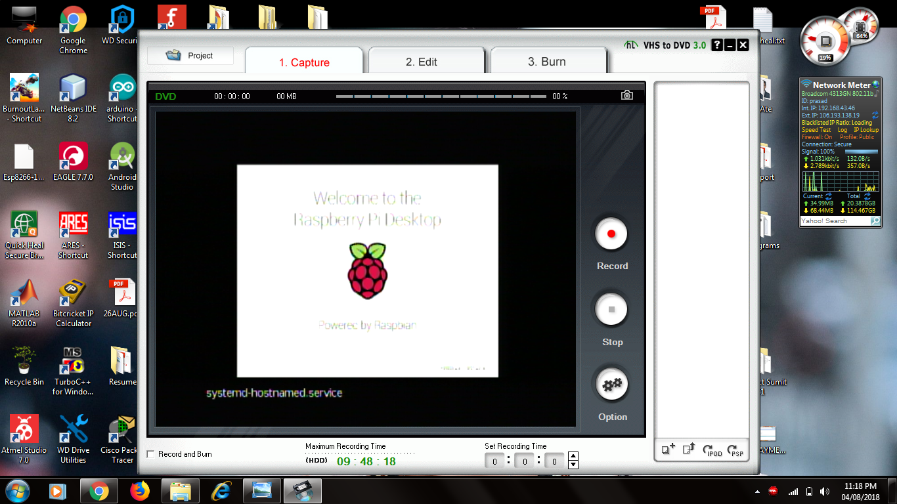Start capture with the Record button

click(612, 234)
